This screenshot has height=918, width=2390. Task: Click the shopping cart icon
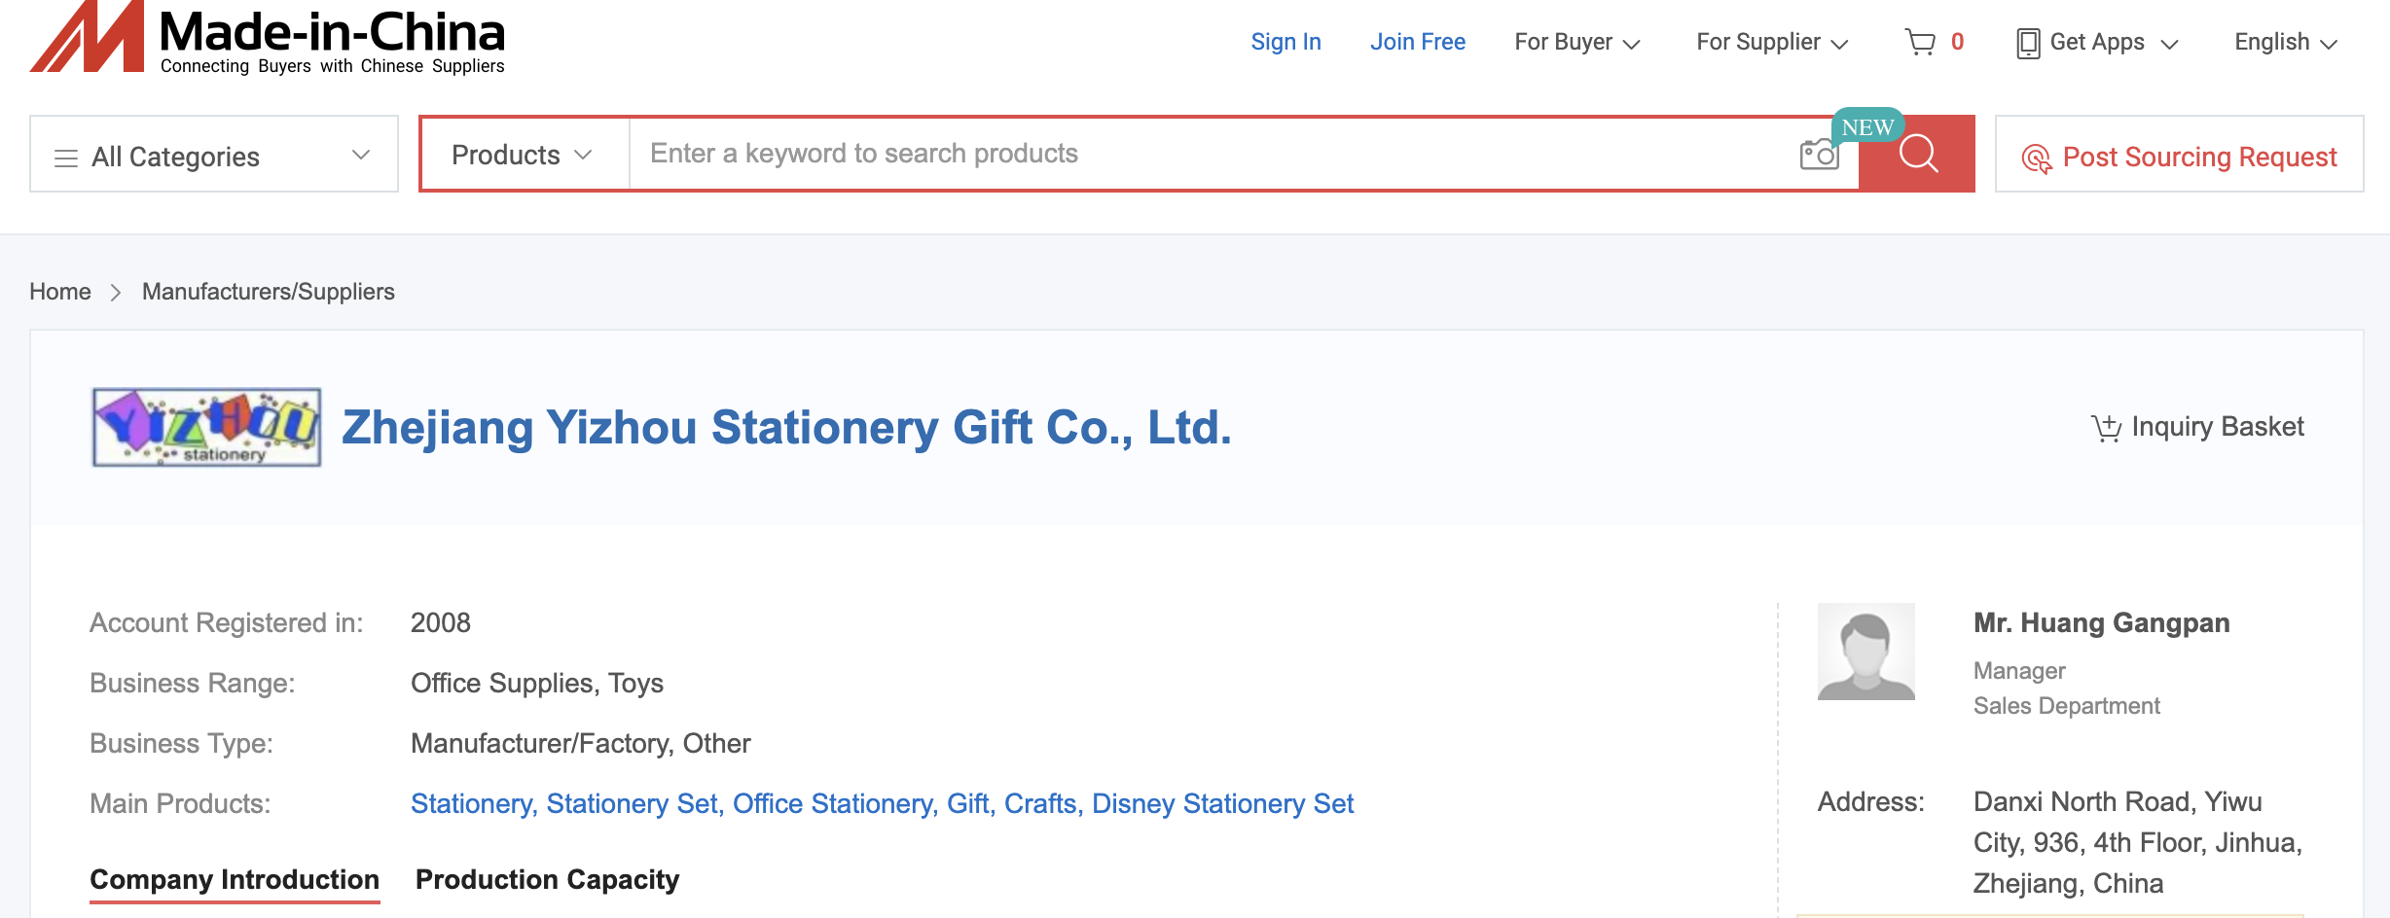tap(1920, 42)
